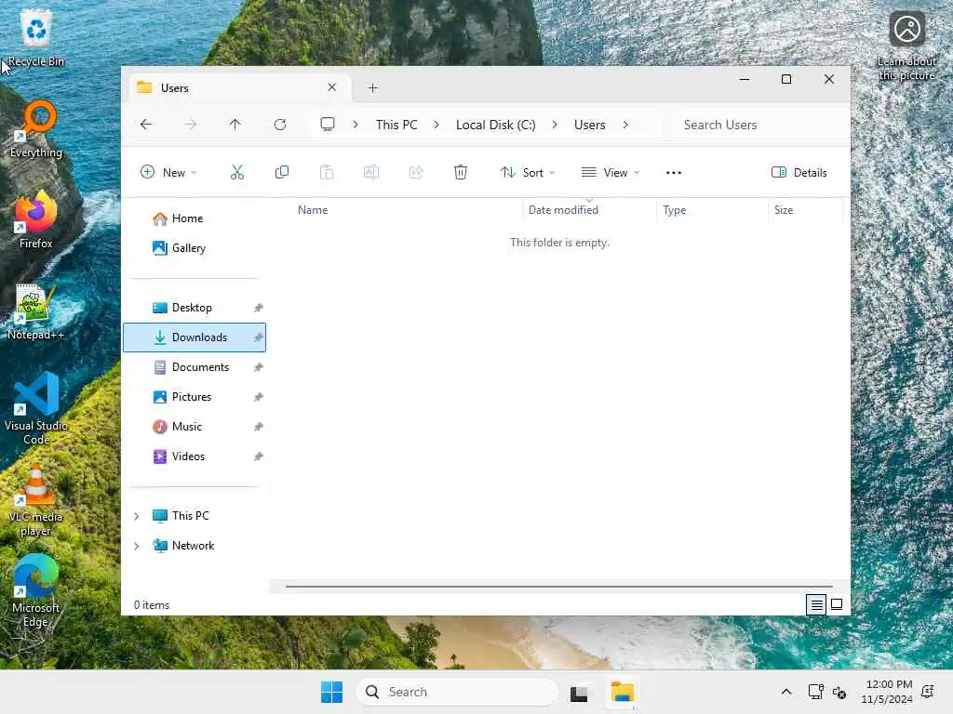Toggle the Details pane
This screenshot has width=953, height=714.
pyautogui.click(x=799, y=172)
